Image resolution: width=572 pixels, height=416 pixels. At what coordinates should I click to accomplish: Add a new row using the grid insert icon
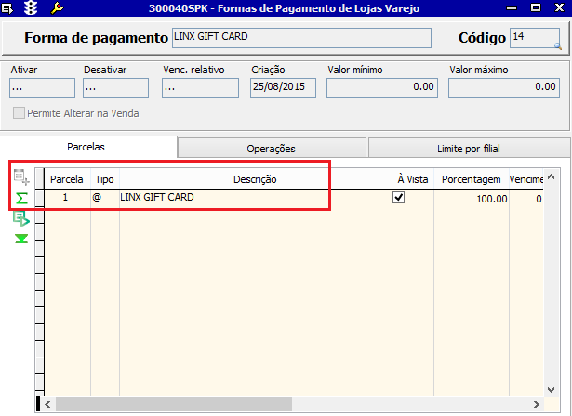click(x=21, y=176)
